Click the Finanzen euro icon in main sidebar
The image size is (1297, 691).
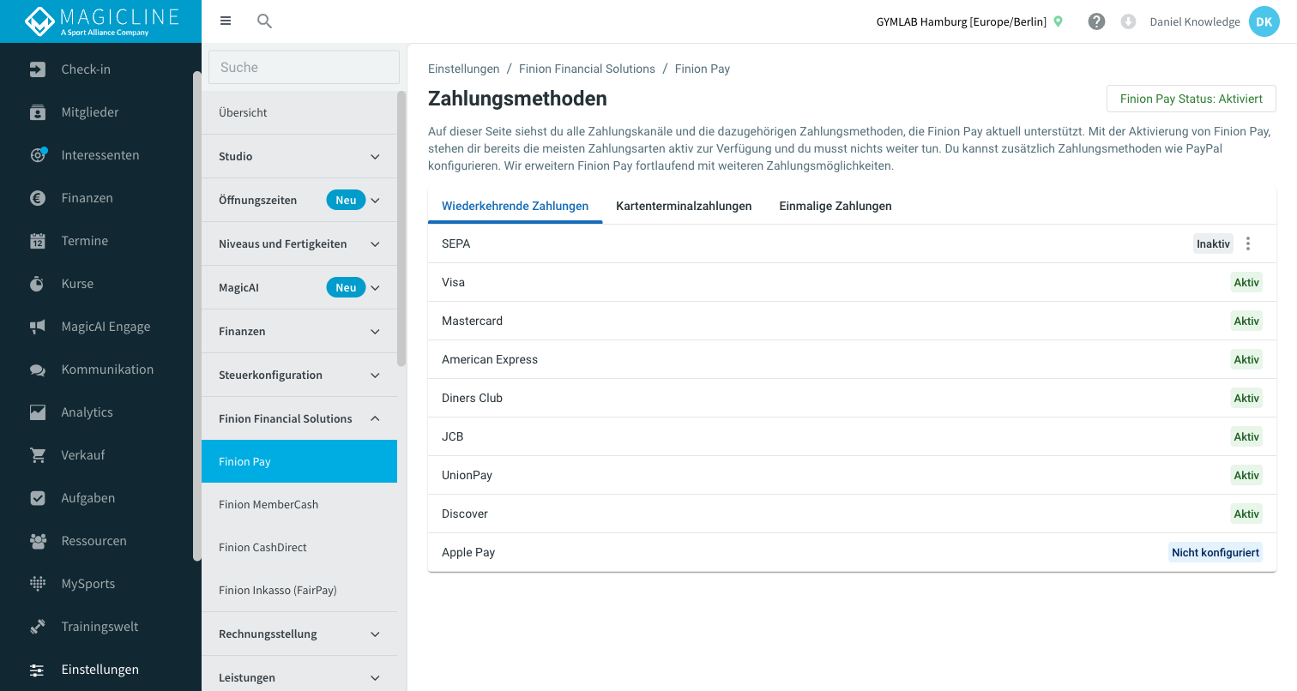[x=38, y=198]
